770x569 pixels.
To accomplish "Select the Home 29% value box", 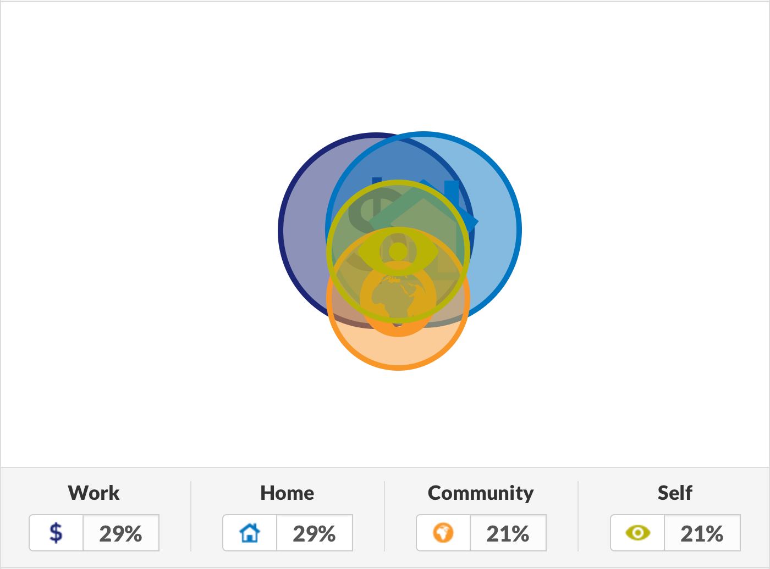I will 315,533.
